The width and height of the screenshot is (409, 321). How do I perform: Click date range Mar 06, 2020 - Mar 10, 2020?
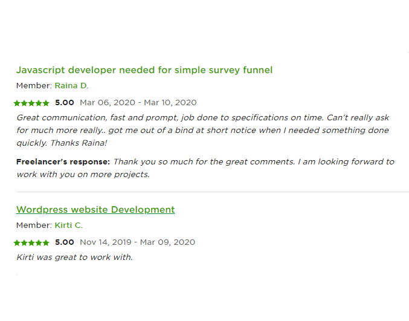click(x=138, y=103)
